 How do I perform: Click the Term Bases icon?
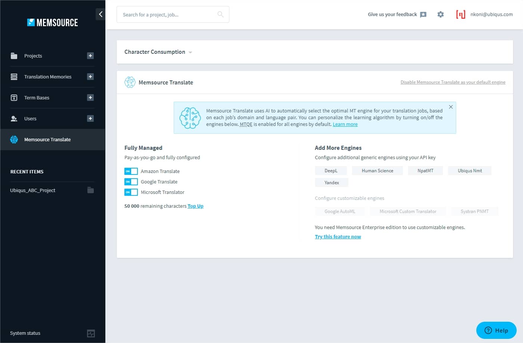coord(14,98)
